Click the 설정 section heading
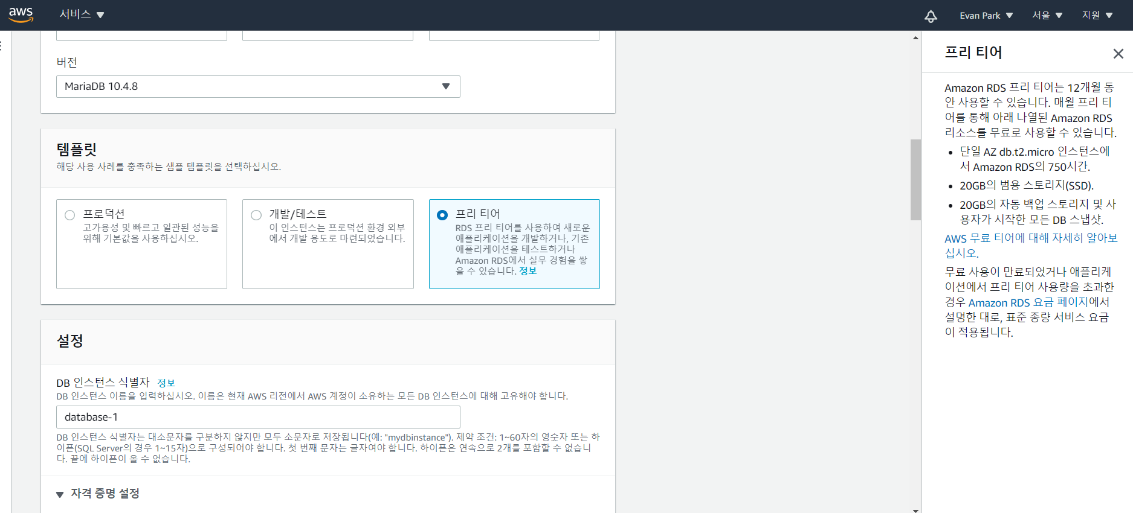The image size is (1133, 513). pos(70,341)
